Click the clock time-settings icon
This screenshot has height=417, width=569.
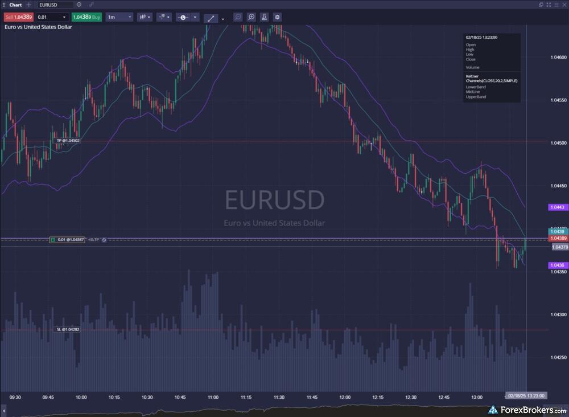coord(183,17)
